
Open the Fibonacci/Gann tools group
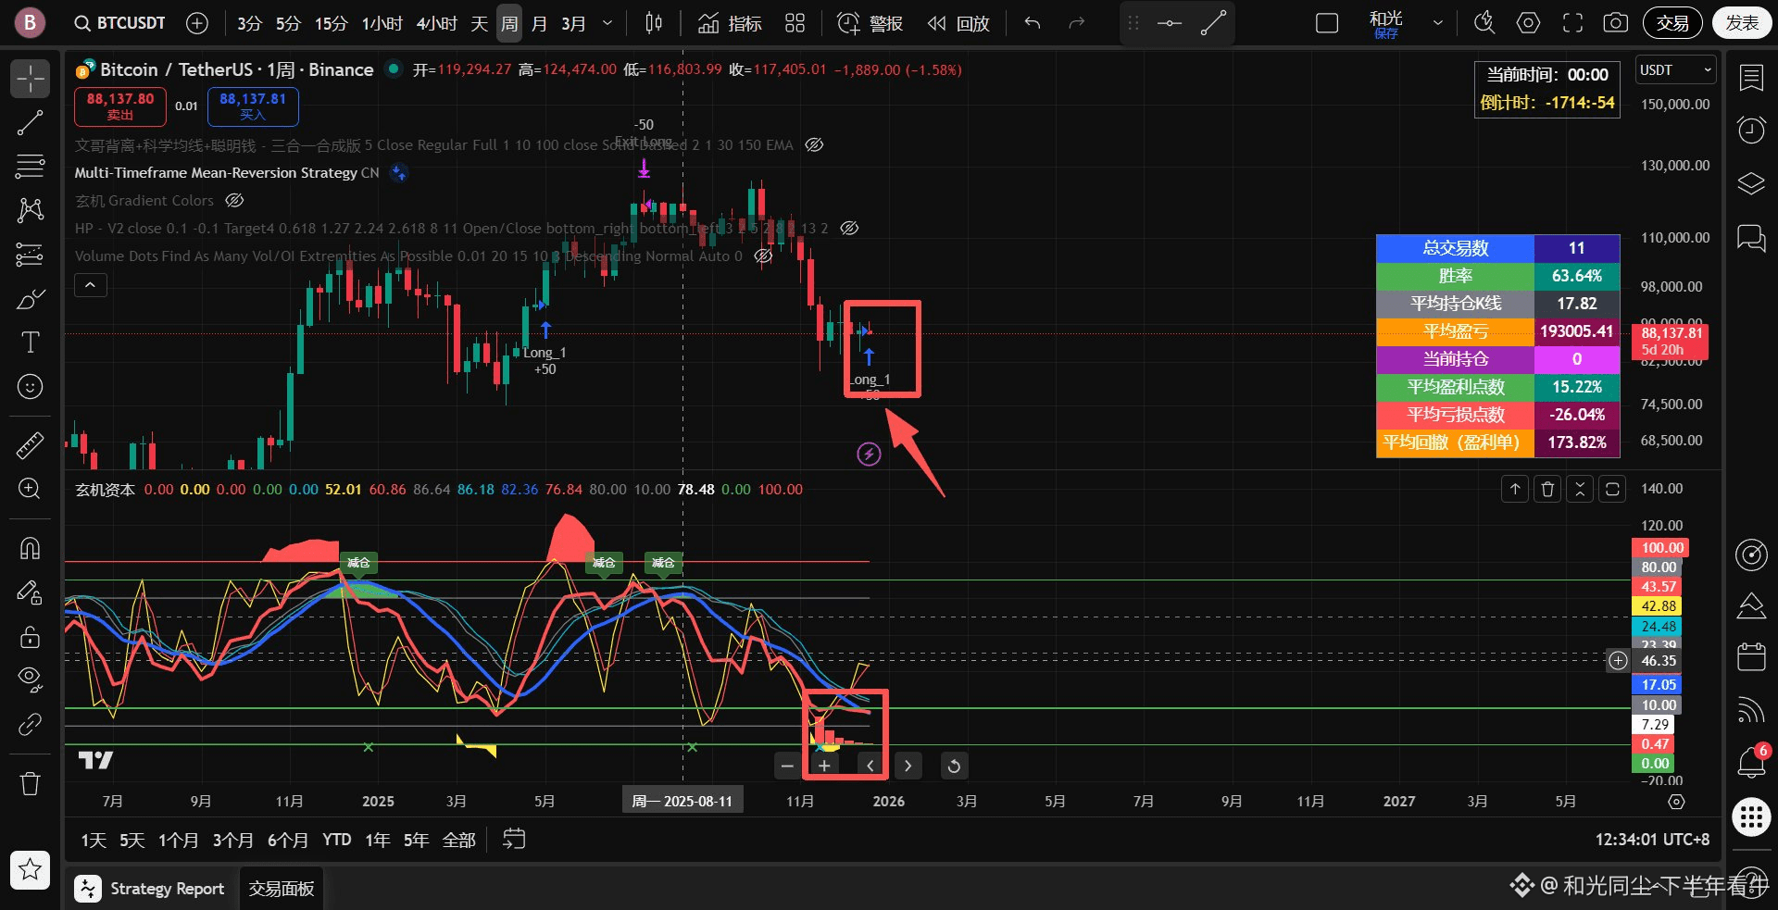tap(30, 167)
